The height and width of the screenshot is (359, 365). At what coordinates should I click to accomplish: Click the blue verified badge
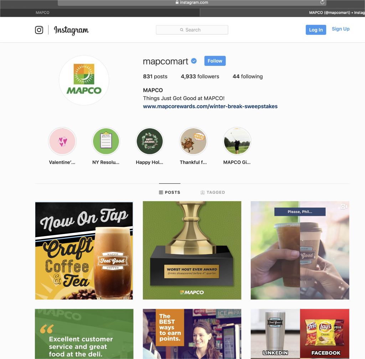tap(194, 61)
